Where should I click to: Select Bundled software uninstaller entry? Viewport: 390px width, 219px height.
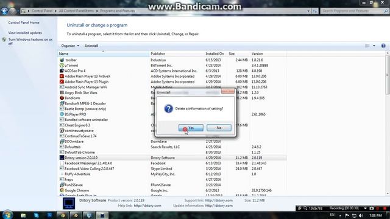click(87, 120)
